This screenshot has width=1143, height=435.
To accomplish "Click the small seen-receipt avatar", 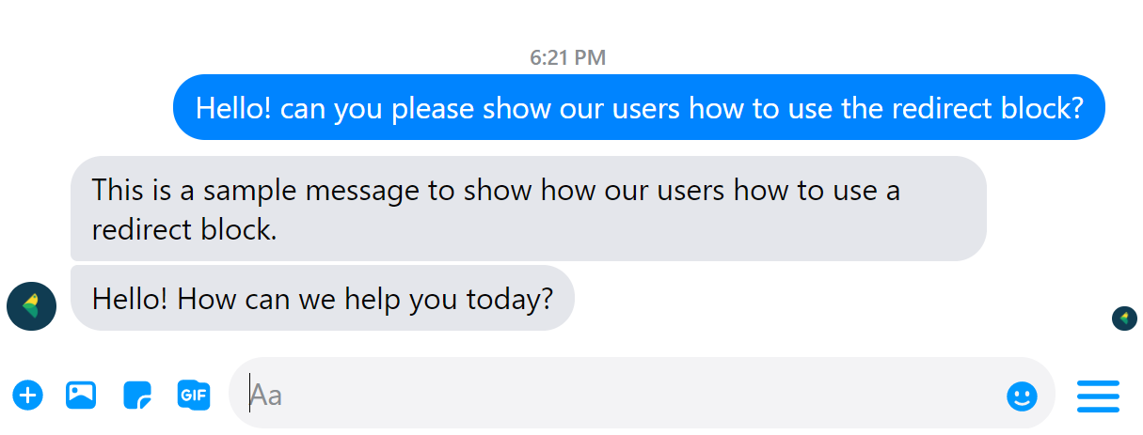I will pyautogui.click(x=1124, y=318).
